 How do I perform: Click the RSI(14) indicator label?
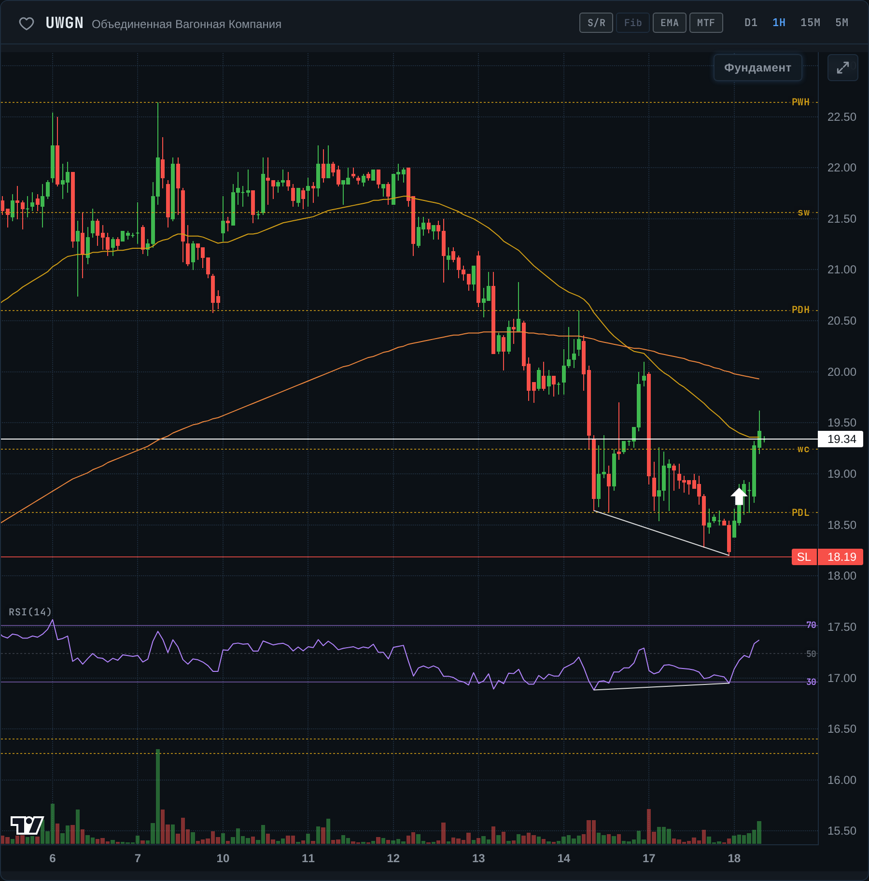30,612
